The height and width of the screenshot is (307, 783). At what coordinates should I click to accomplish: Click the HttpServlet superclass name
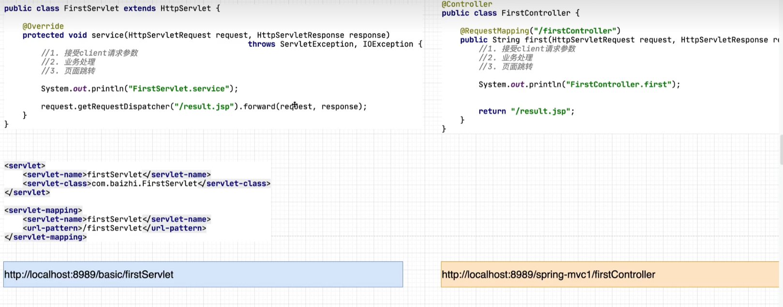click(185, 8)
